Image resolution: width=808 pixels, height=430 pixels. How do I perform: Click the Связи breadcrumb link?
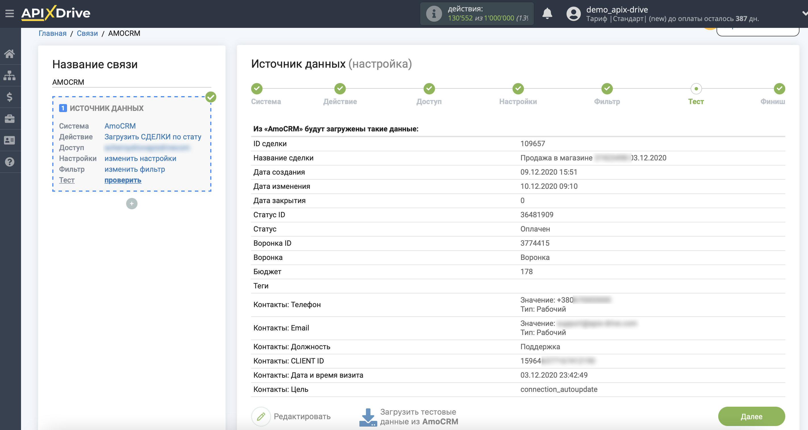87,33
